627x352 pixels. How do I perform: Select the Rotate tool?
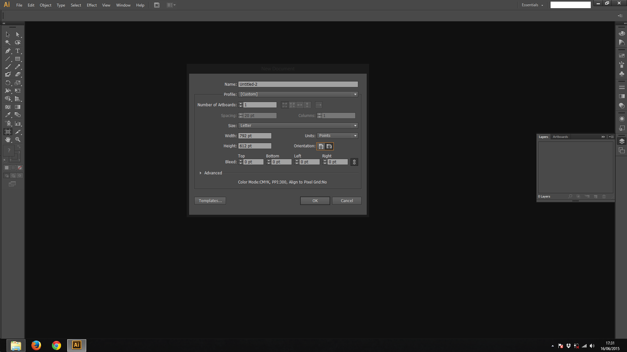tap(8, 83)
